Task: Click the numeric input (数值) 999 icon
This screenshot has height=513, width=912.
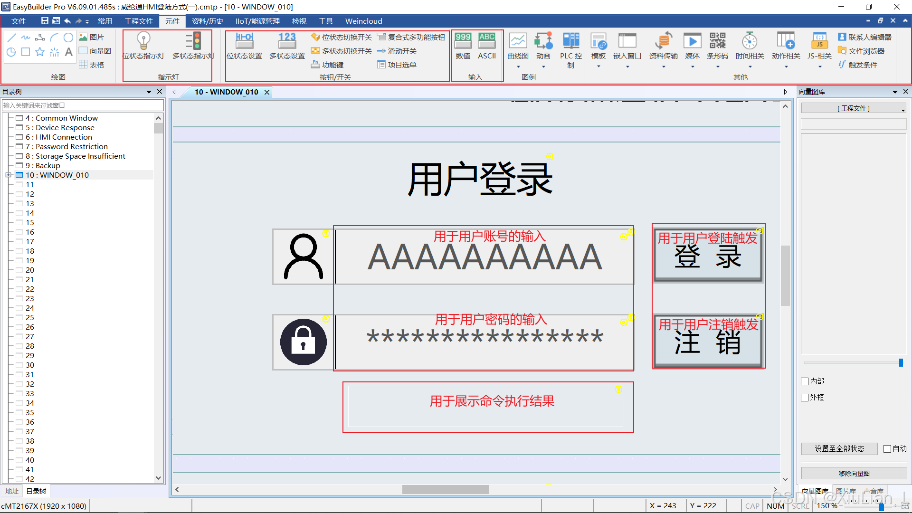Action: pos(463,41)
